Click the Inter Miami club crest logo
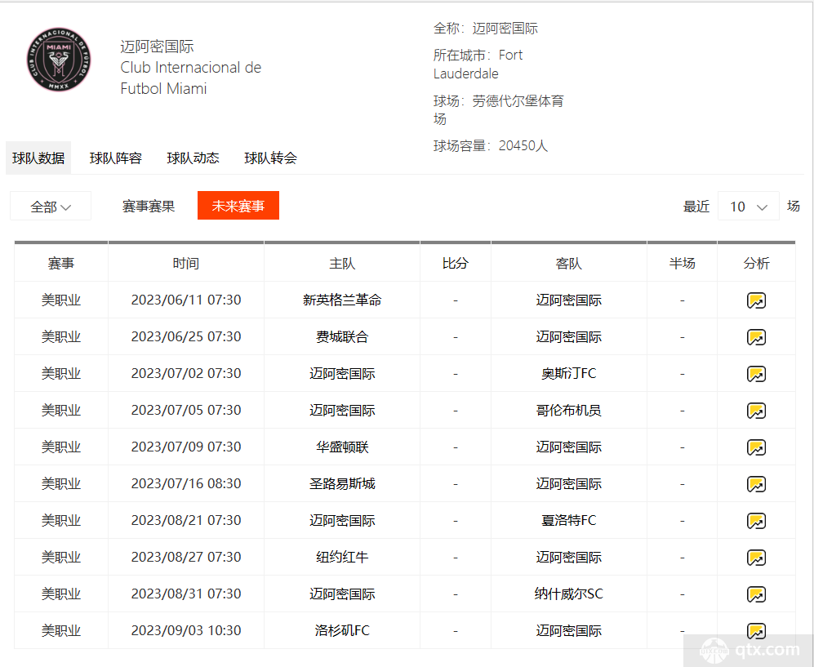The height and width of the screenshot is (667, 814). [59, 60]
